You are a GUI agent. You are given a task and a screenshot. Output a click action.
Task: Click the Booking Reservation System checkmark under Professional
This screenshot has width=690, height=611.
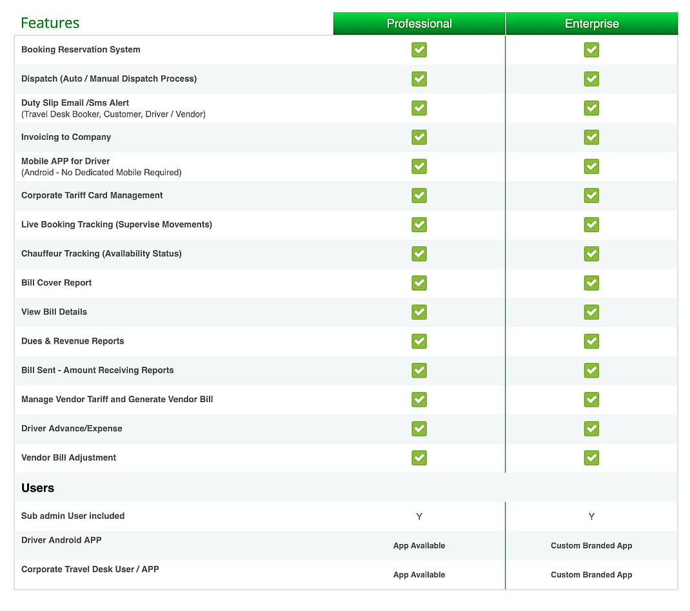[x=419, y=50]
